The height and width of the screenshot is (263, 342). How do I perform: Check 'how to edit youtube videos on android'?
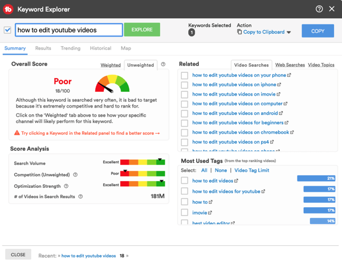point(185,113)
